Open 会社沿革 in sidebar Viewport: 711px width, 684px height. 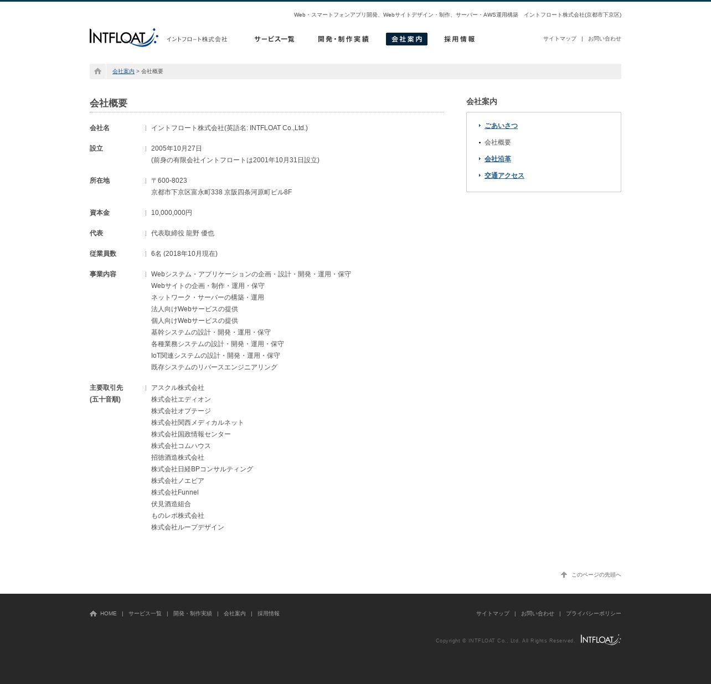point(498,159)
